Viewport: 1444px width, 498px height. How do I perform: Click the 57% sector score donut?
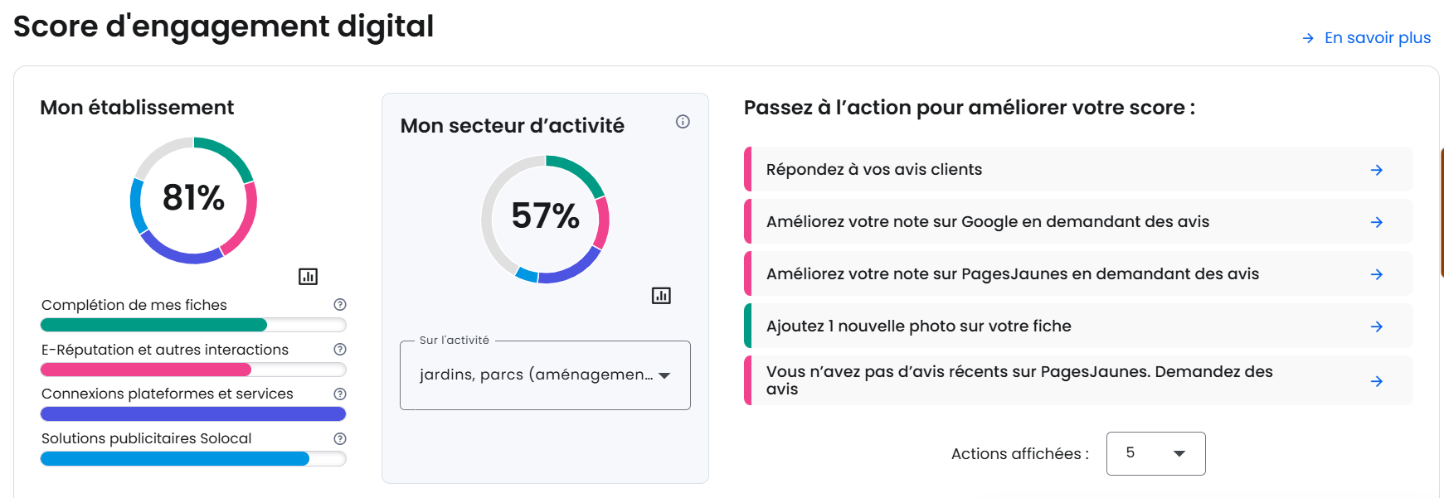(545, 218)
